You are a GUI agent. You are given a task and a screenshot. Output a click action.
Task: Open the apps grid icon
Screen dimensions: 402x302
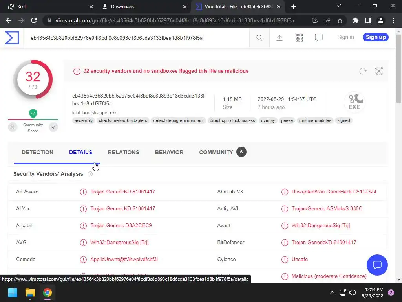[x=299, y=38]
